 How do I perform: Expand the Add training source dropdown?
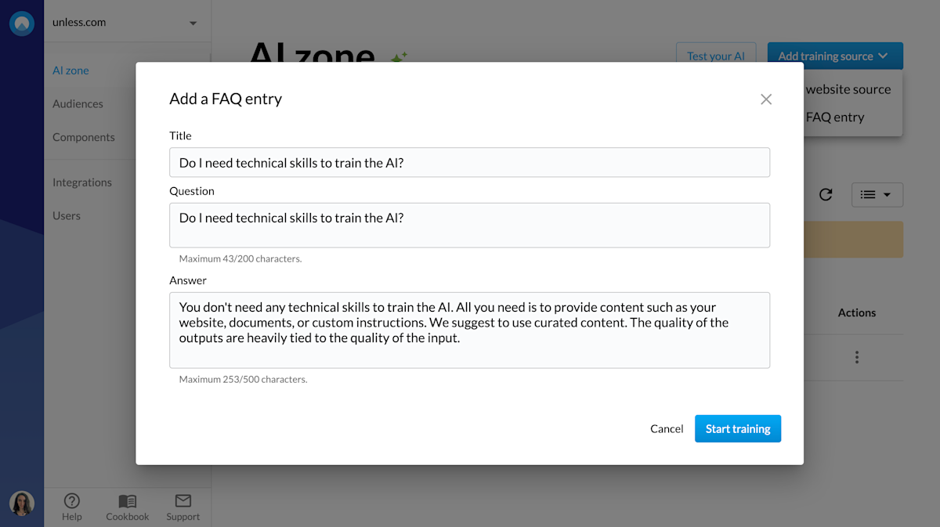point(834,56)
